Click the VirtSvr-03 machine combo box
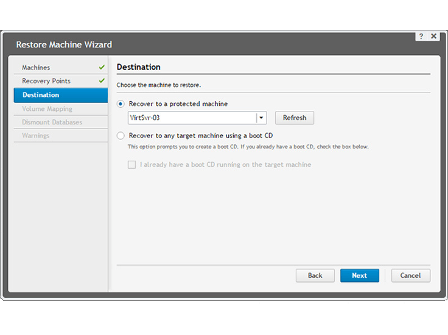Image resolution: width=448 pixels, height=335 pixels. tap(192, 118)
